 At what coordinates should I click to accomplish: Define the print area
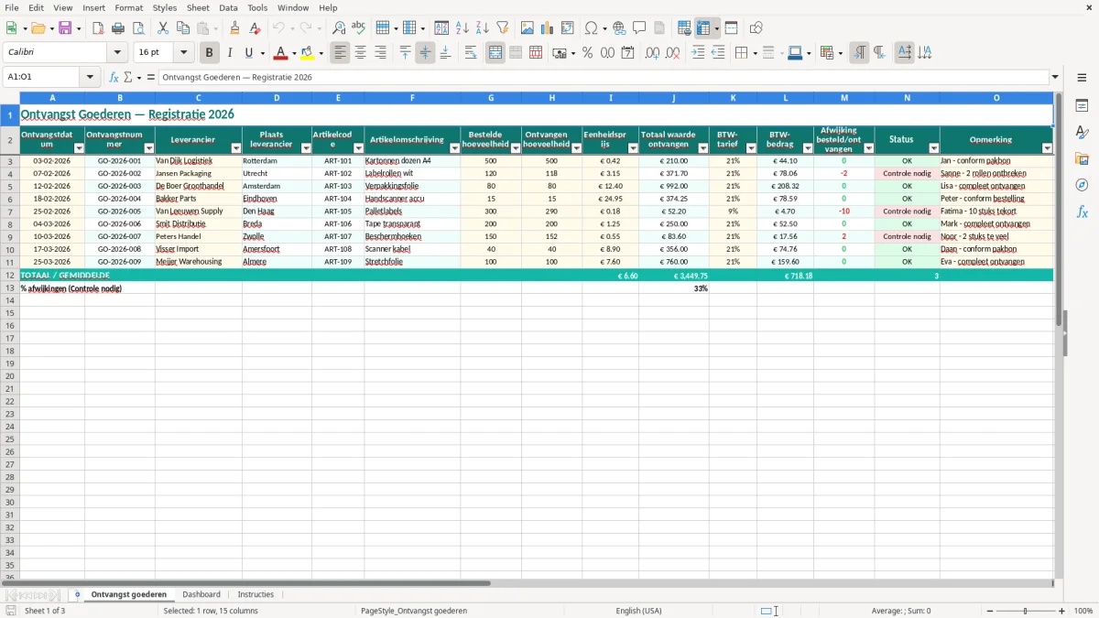pyautogui.click(x=684, y=28)
